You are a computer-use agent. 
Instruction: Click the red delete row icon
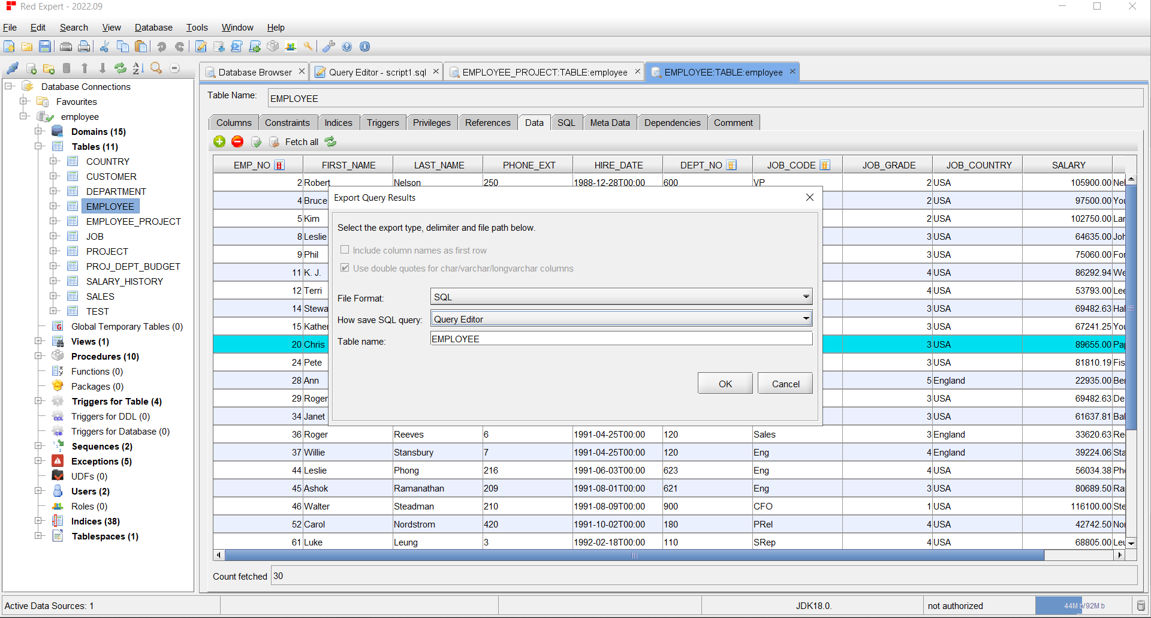coord(237,141)
